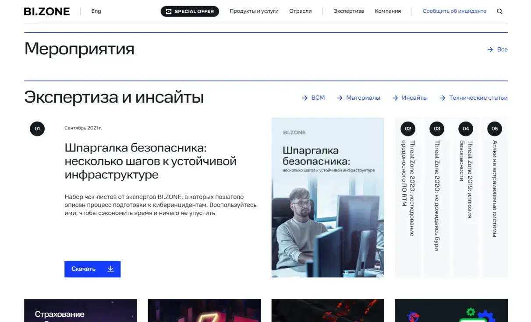Click the Набор чек-листов description paragraph
Screen dimensions: 531x322
coord(160,205)
